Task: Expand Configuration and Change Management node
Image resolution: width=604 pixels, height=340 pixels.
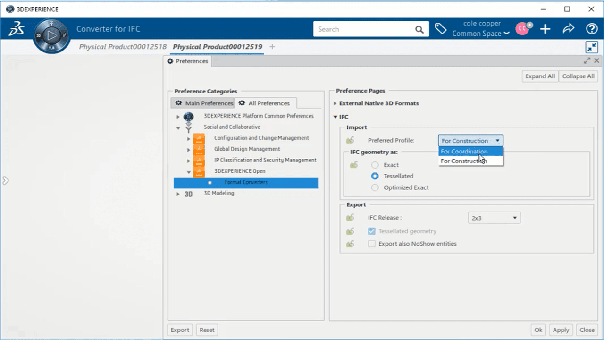Action: 188,139
